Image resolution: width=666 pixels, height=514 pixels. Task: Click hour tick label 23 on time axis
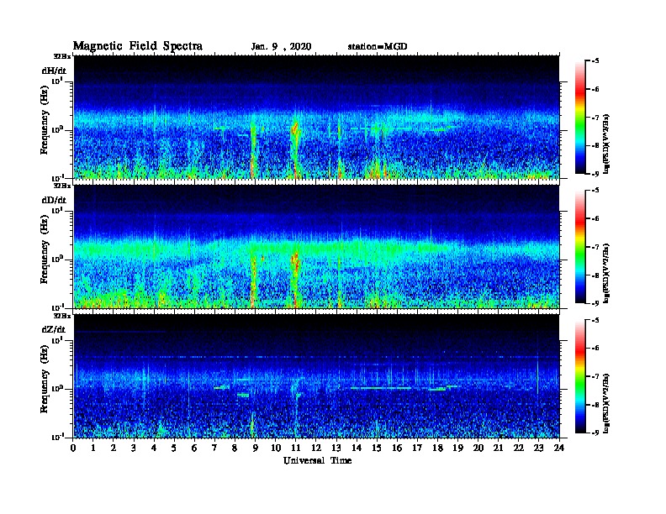click(538, 448)
